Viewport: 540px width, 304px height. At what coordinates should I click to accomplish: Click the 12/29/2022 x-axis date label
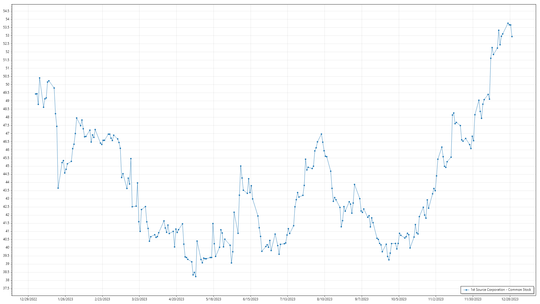tap(28, 299)
